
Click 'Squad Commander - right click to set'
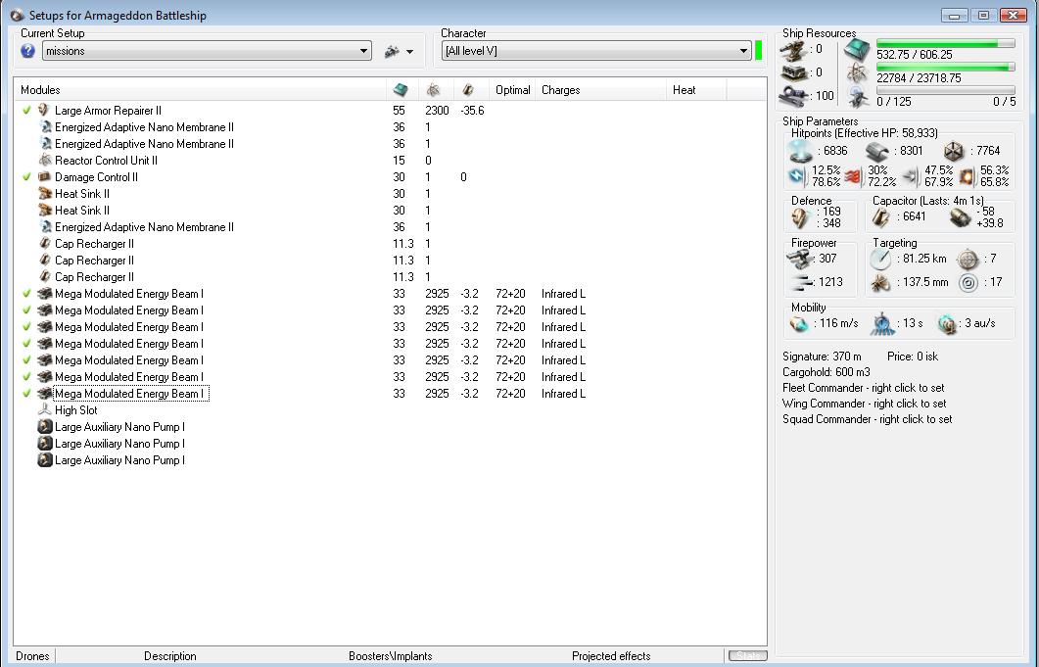[x=868, y=419]
